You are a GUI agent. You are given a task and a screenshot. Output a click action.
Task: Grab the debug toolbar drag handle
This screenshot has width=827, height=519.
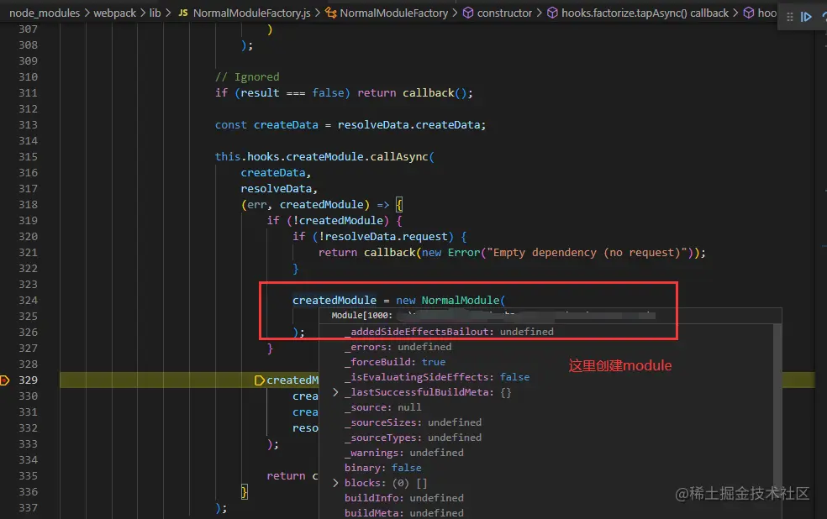click(x=789, y=17)
